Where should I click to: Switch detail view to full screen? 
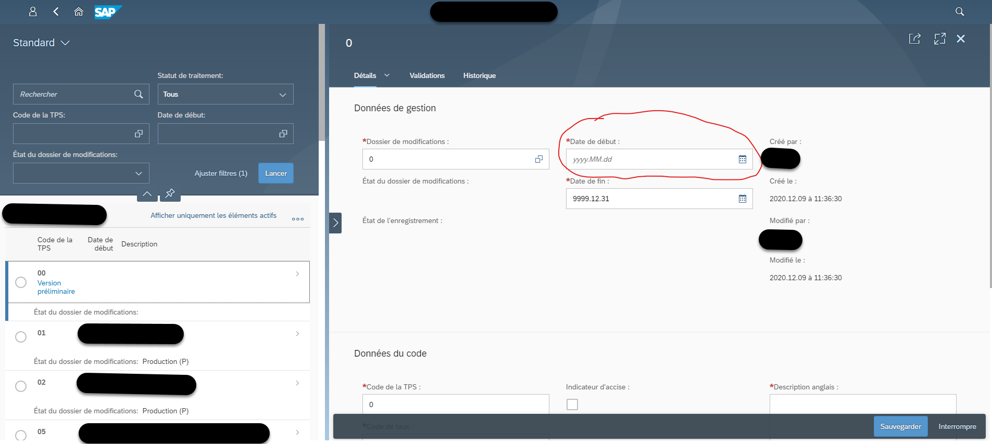[940, 38]
